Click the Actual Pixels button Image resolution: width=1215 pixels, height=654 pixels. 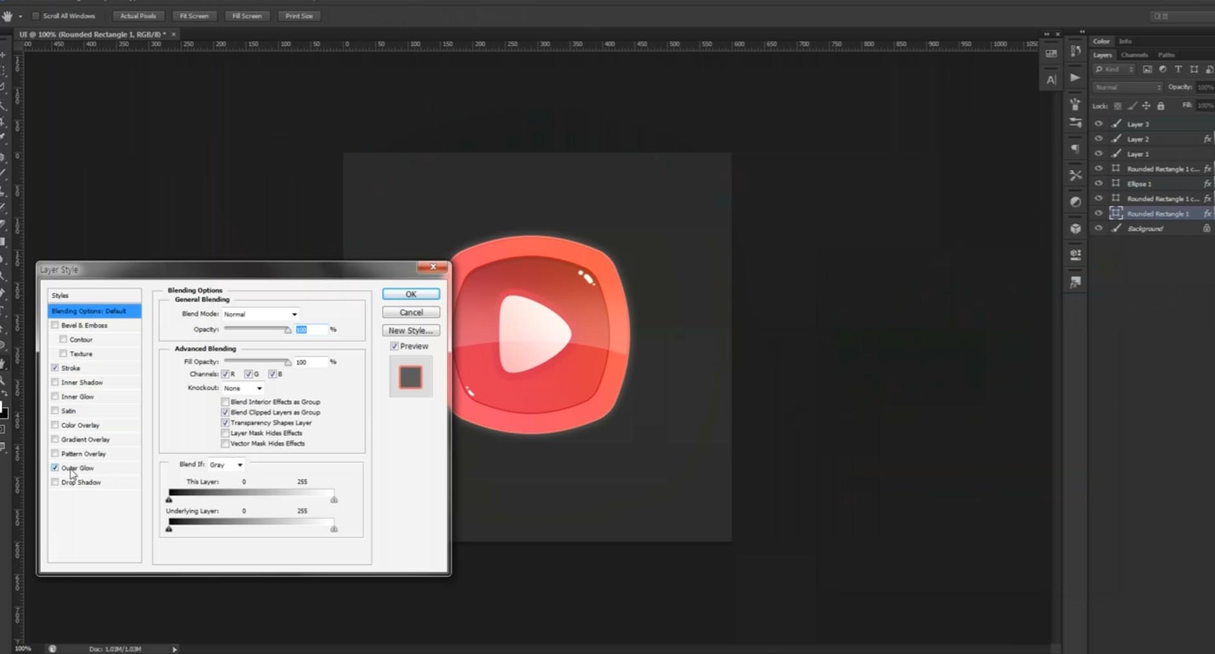pyautogui.click(x=138, y=16)
